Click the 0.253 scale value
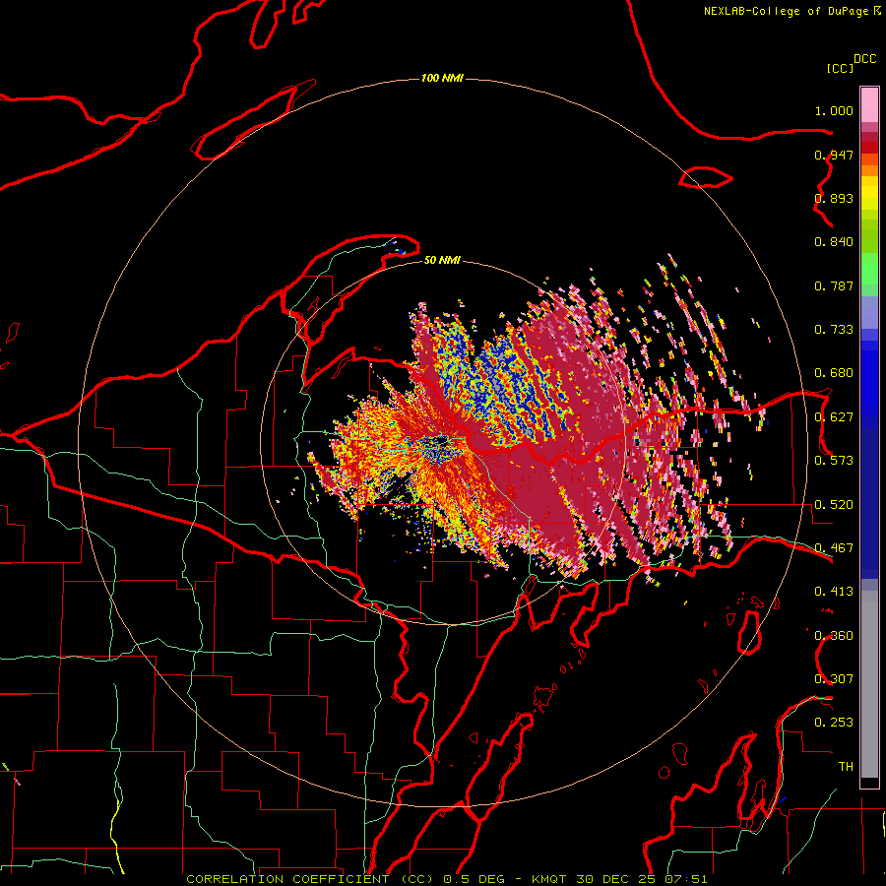Viewport: 886px width, 886px height. [x=834, y=723]
